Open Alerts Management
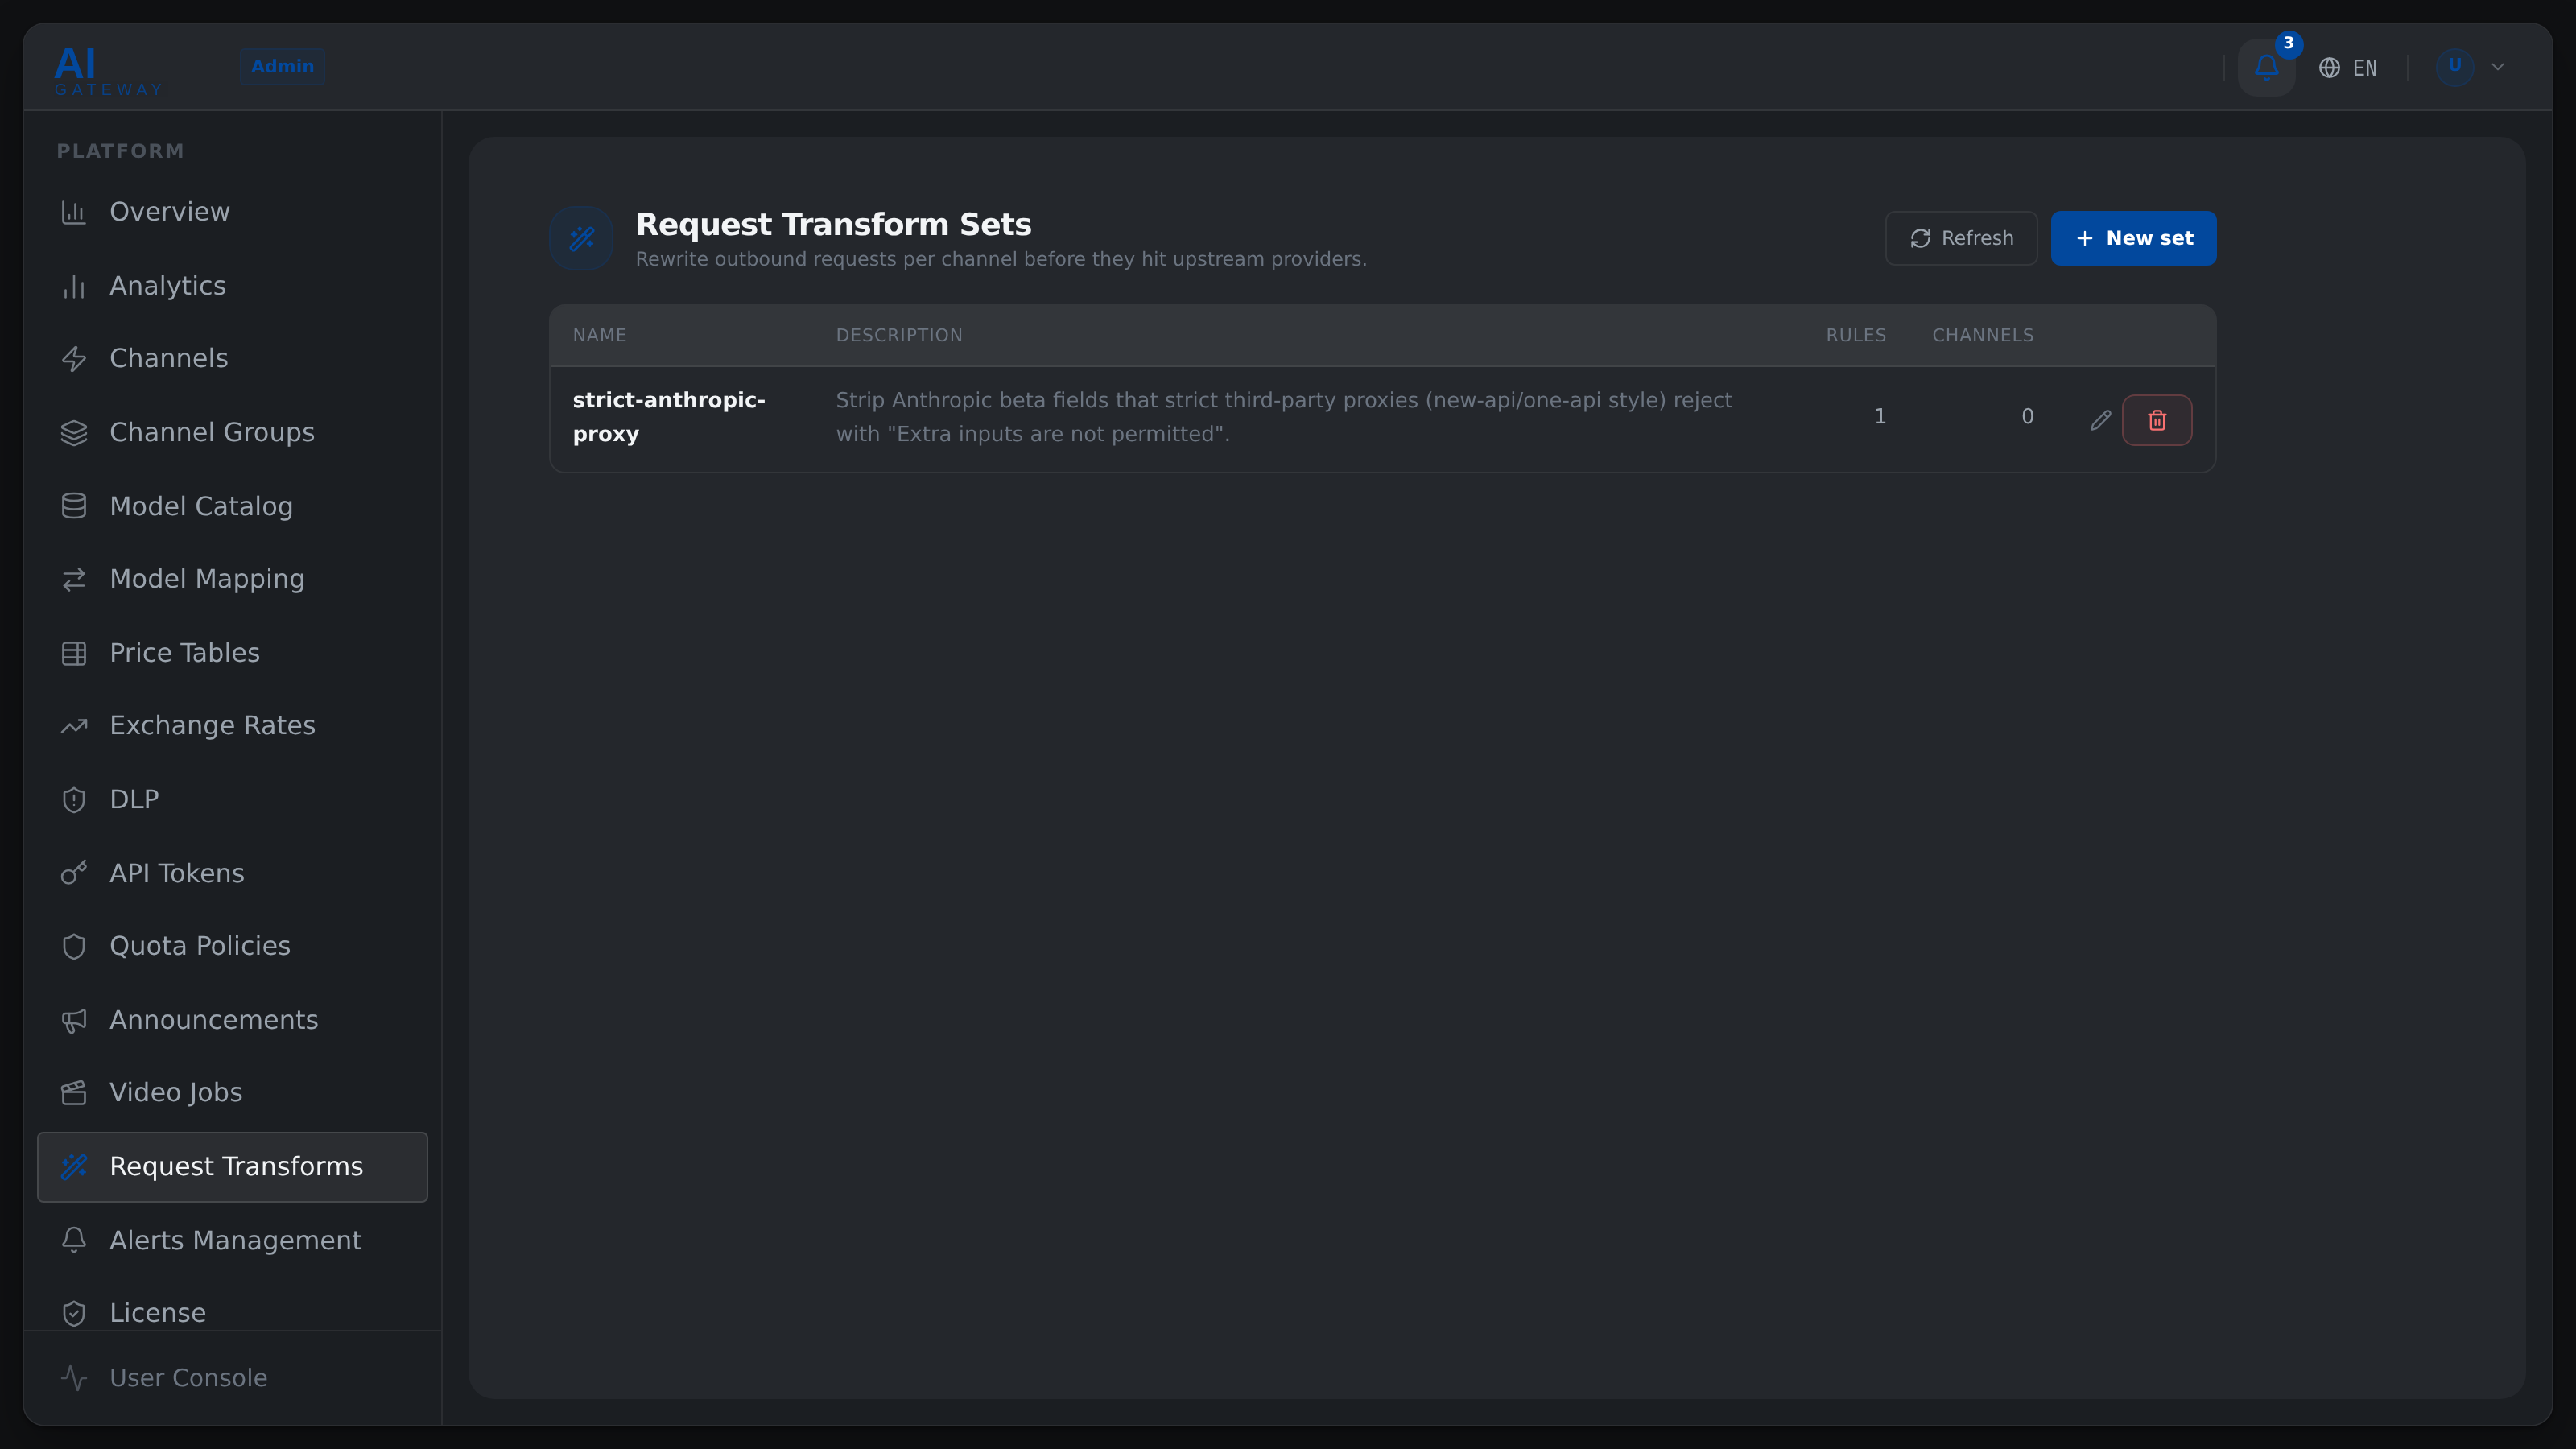 (x=232, y=1240)
